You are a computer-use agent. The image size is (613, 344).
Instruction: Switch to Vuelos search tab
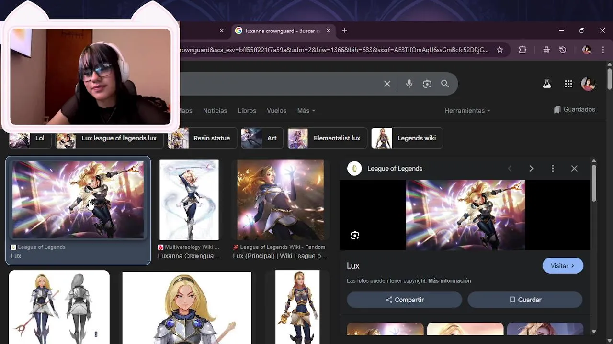pos(277,111)
